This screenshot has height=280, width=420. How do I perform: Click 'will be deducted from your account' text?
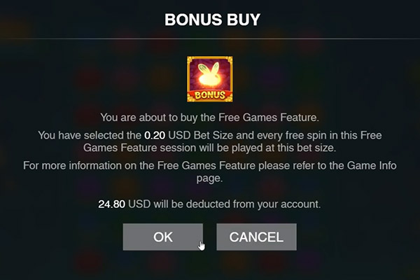tap(237, 204)
